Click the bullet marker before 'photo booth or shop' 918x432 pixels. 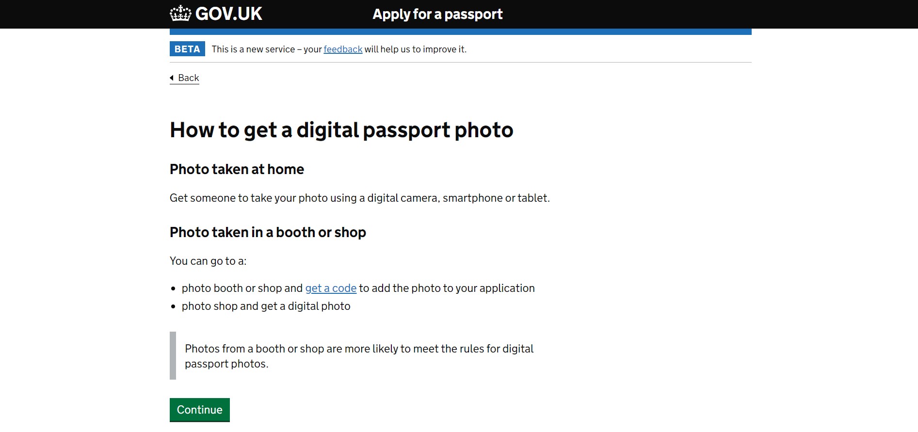[x=173, y=288]
